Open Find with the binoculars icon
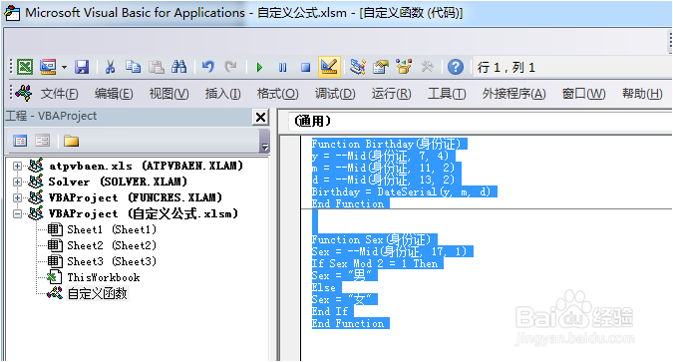673x362 pixels. 179,67
